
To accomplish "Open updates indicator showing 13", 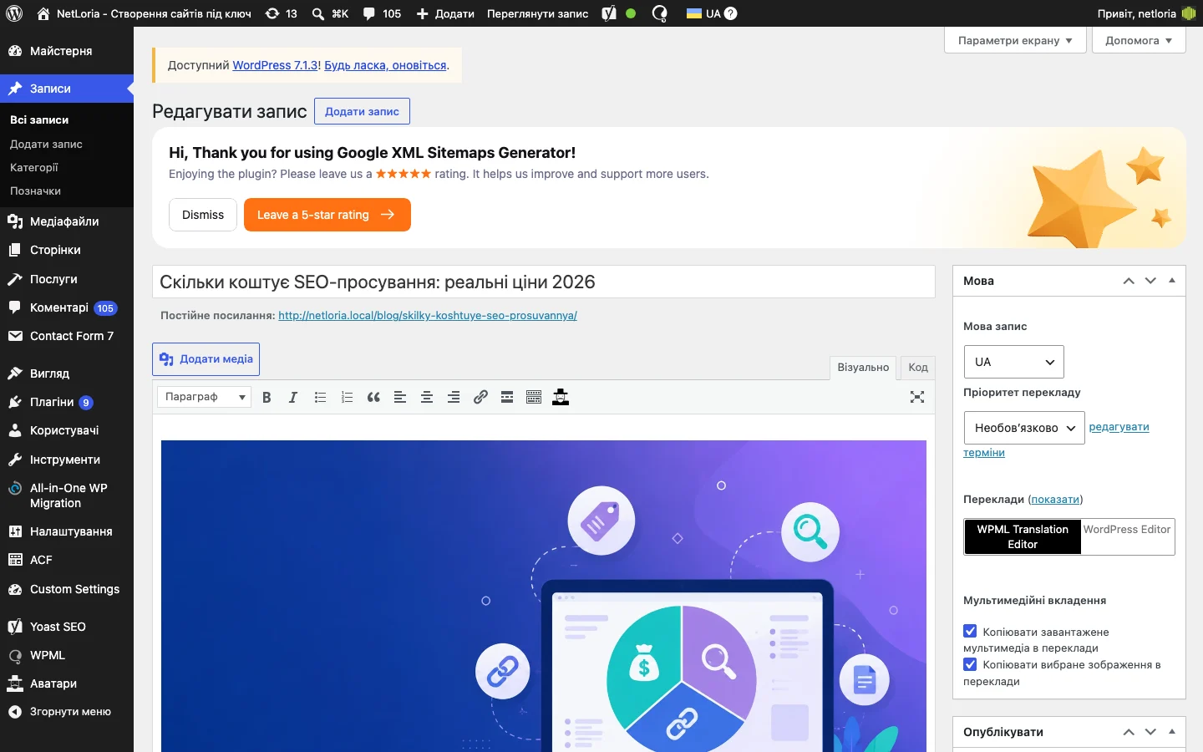I will click(282, 13).
